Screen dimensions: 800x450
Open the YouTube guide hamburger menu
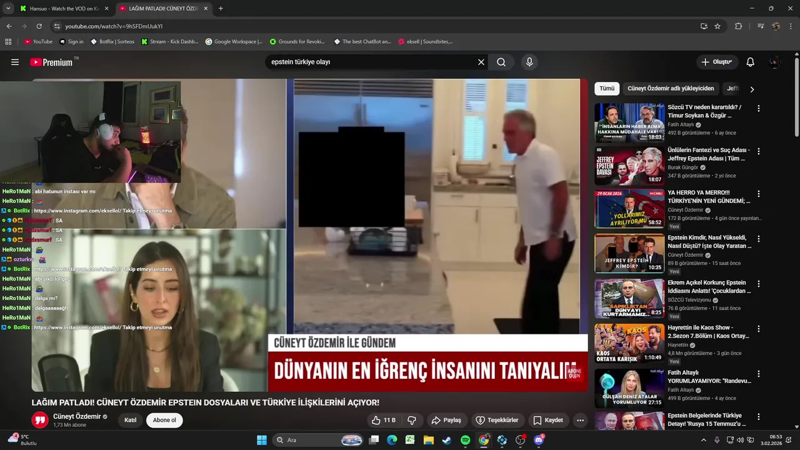(x=15, y=62)
